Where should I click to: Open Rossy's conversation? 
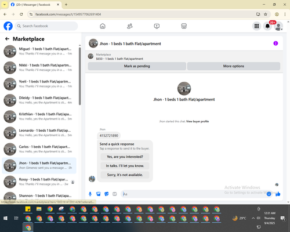39,182
